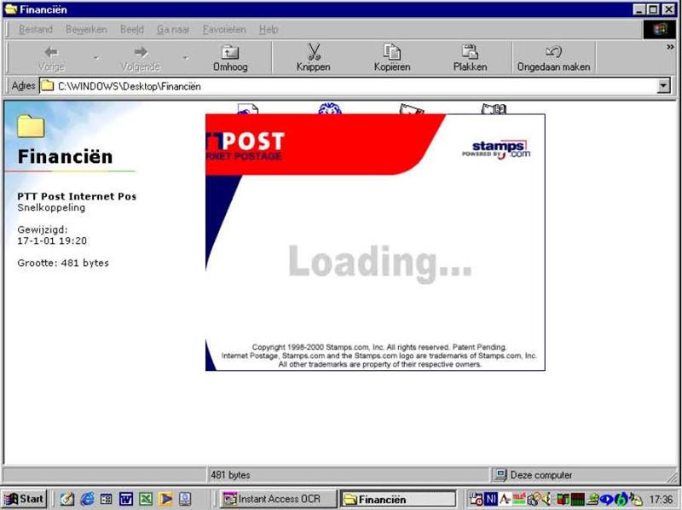Maximize the Financiën window

click(653, 9)
